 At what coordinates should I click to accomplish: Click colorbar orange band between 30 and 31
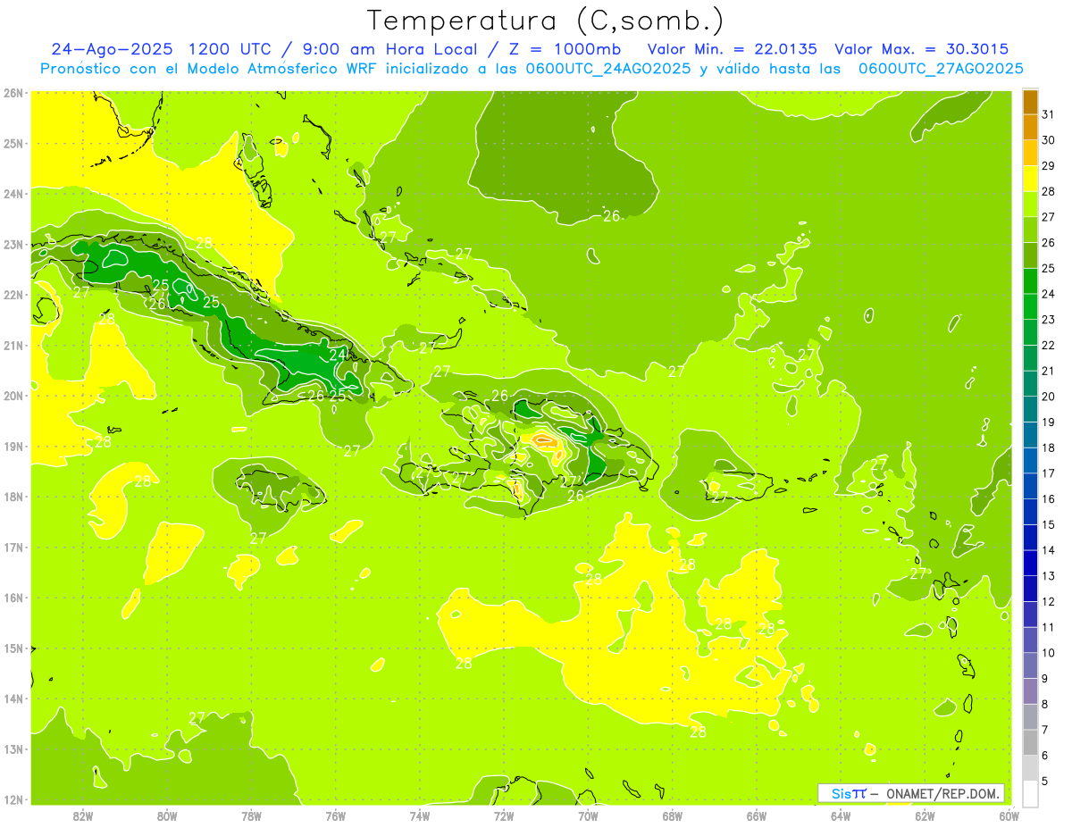click(x=1030, y=128)
